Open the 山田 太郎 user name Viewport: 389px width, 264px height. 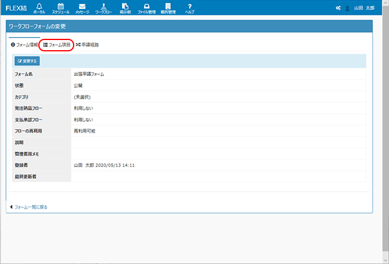point(364,8)
